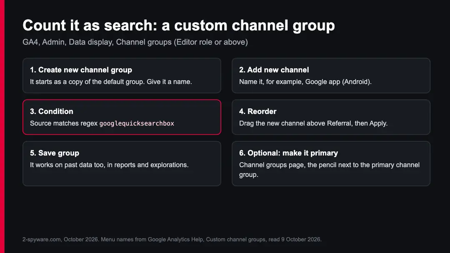
Task: Click 'It starts as a copy of the default group' text
Action: pos(87,82)
